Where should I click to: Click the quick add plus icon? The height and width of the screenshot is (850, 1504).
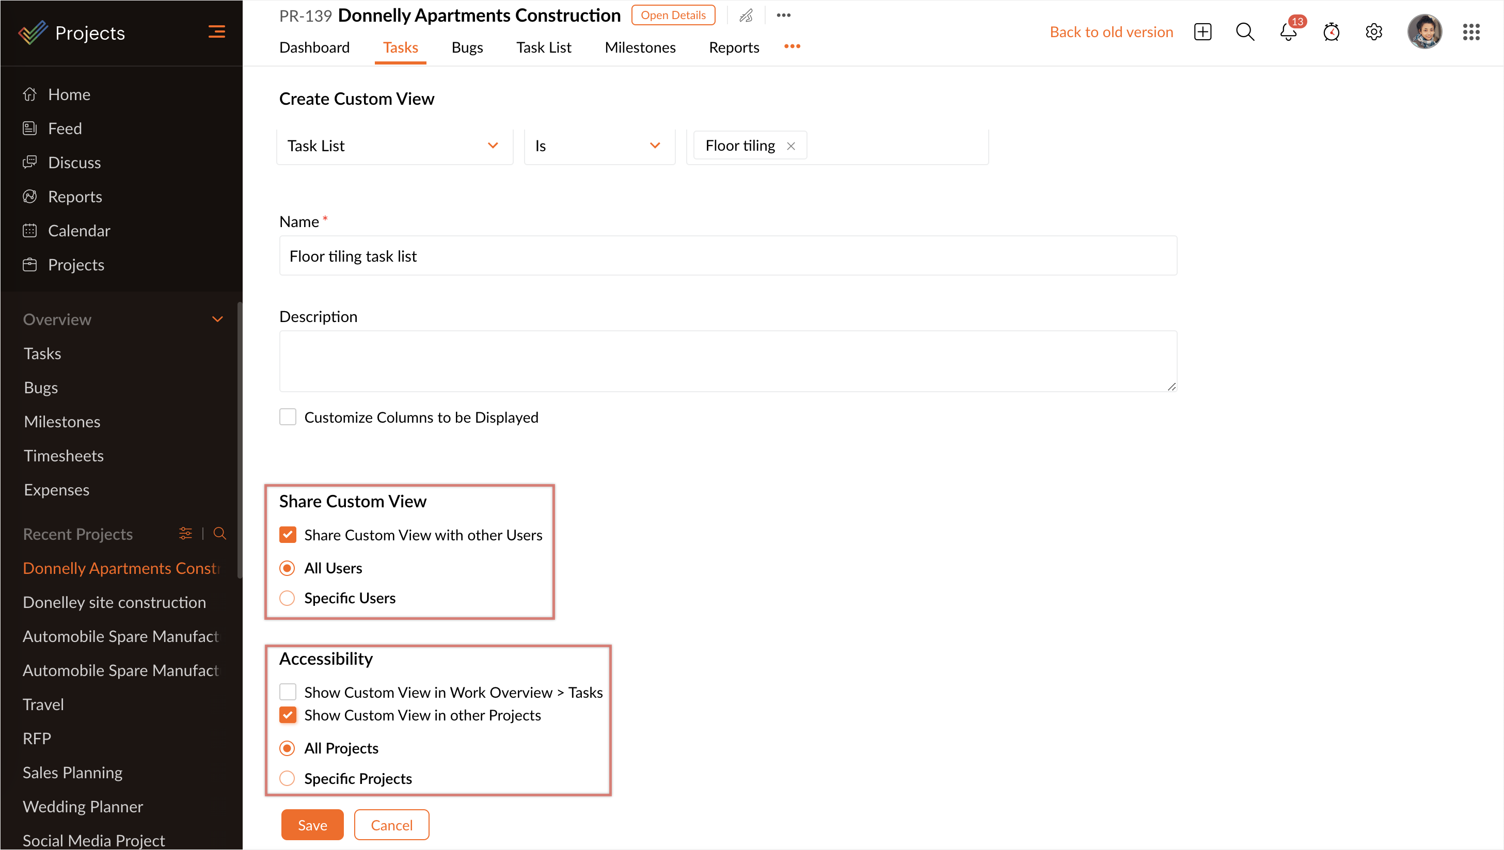point(1202,32)
